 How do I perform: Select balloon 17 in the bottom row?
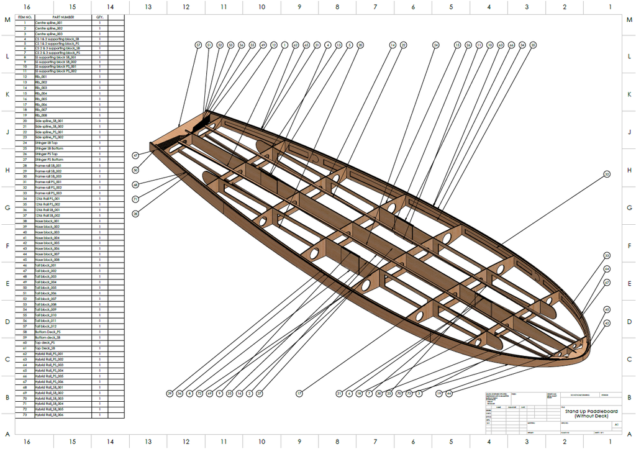click(299, 393)
